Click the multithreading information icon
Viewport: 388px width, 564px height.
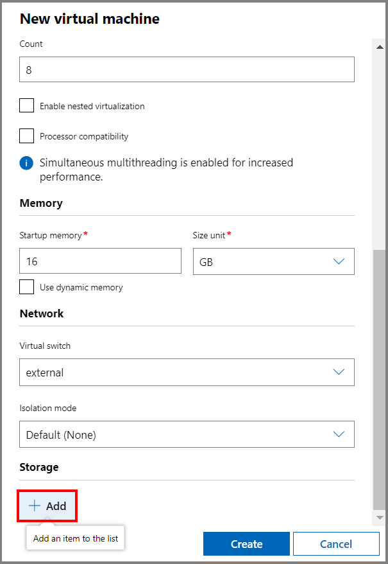pos(26,163)
